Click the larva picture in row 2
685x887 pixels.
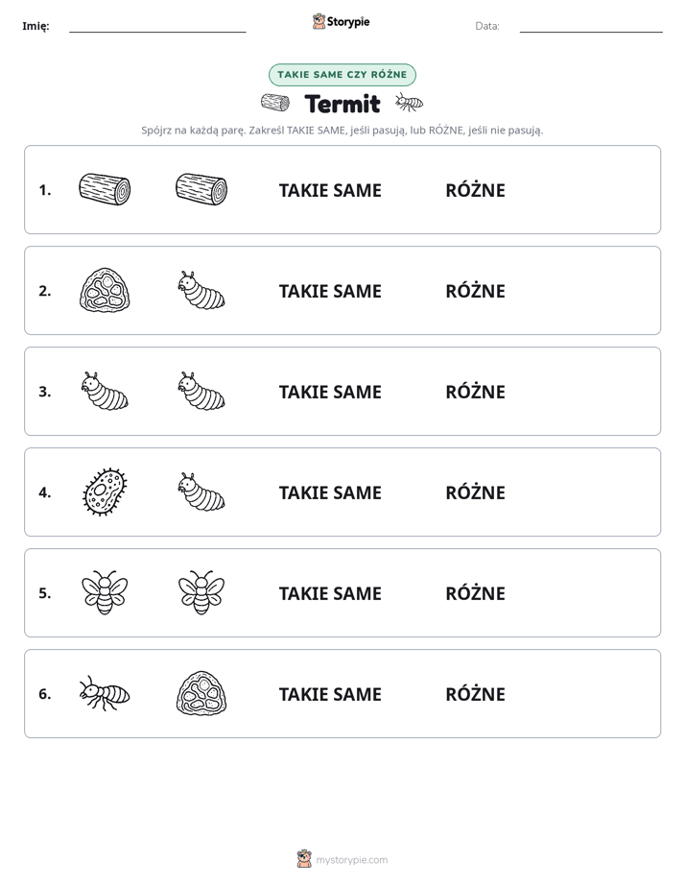201,290
